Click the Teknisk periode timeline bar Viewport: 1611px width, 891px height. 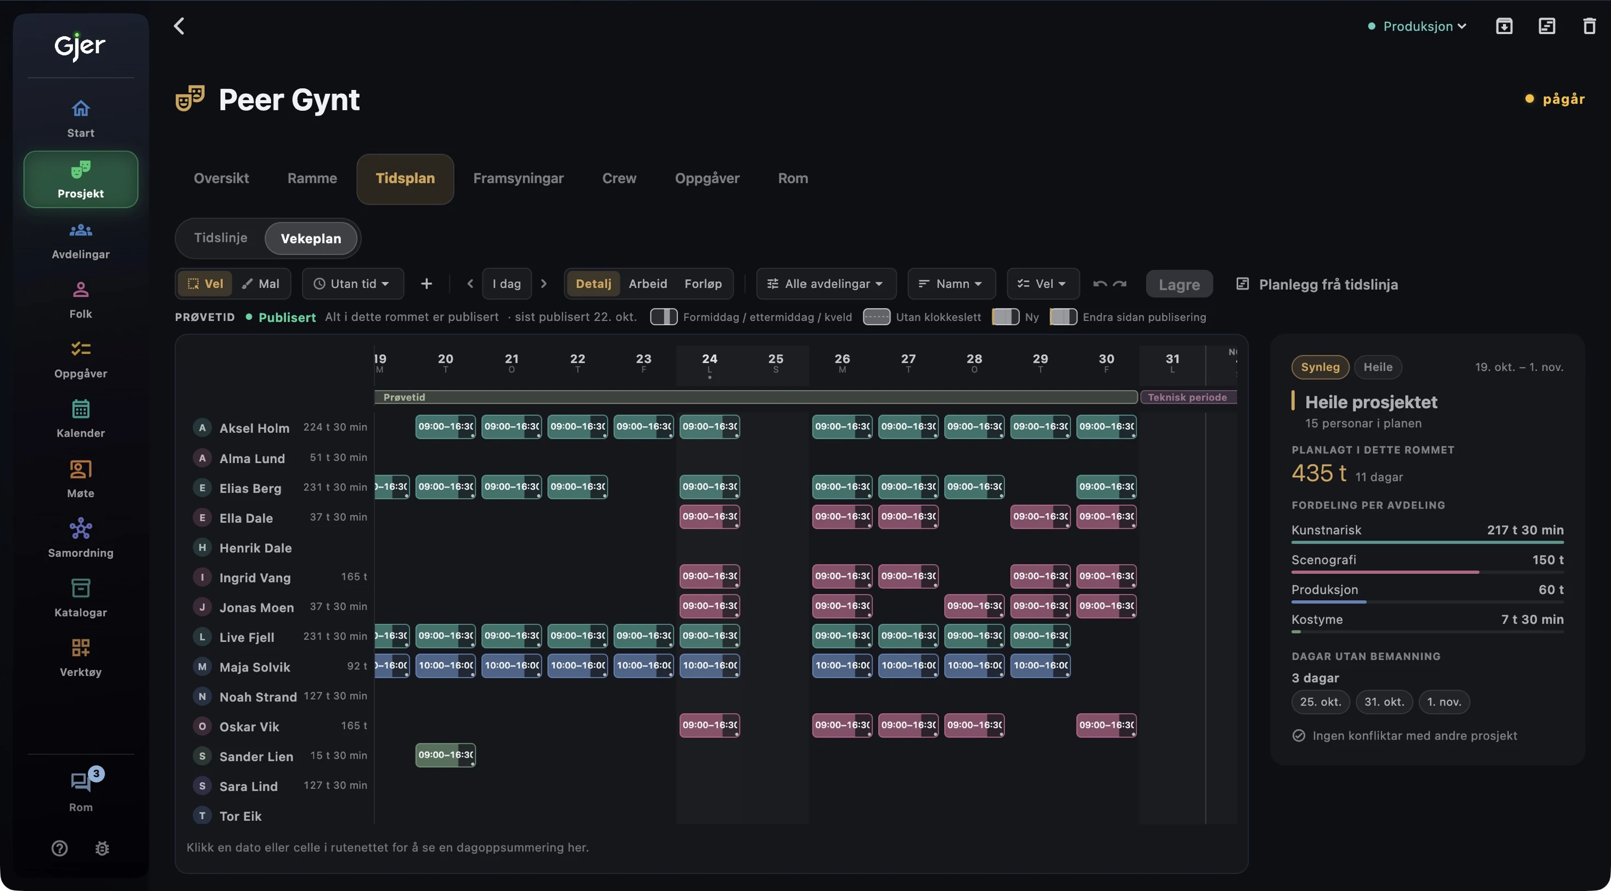click(x=1188, y=397)
